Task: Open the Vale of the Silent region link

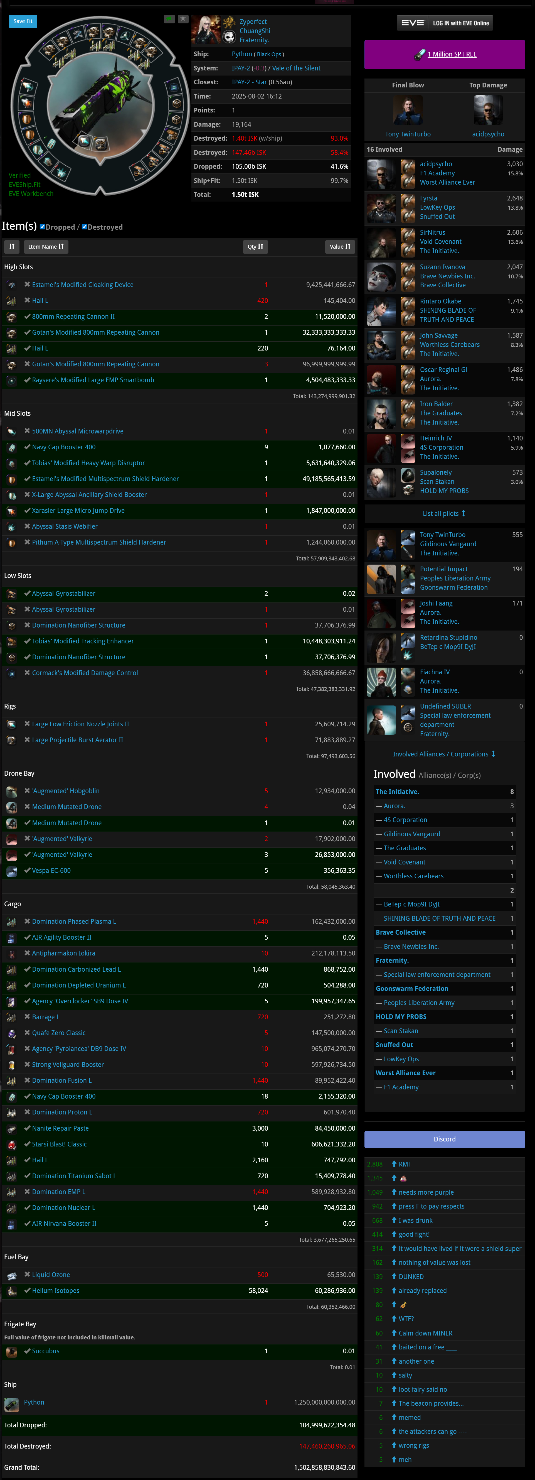Action: (296, 68)
